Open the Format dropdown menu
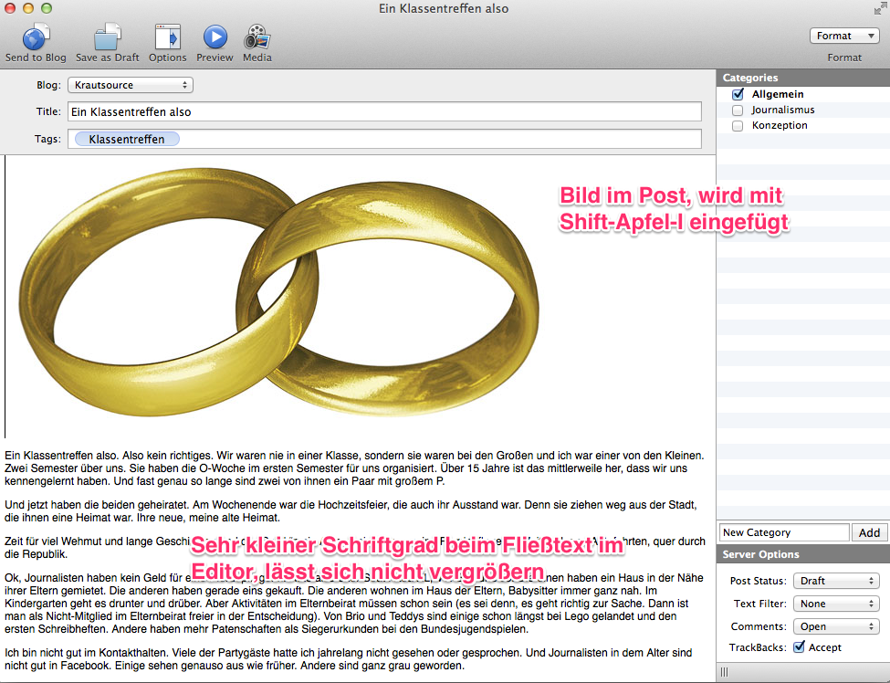This screenshot has width=890, height=683. click(844, 36)
